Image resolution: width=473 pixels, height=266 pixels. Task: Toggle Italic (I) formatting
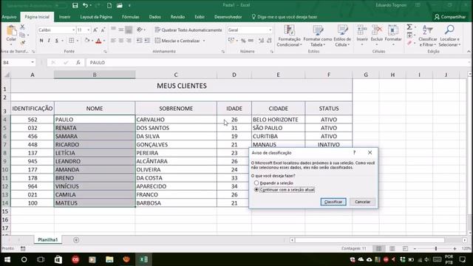[x=49, y=41]
